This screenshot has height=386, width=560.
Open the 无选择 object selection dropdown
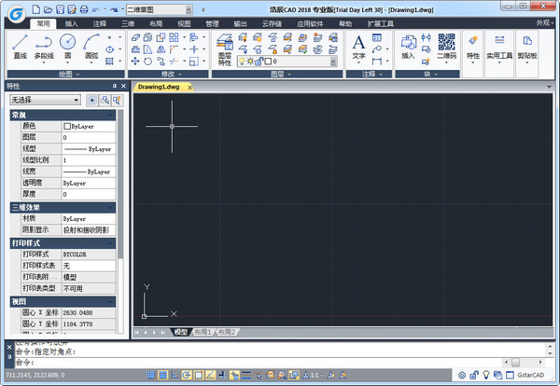coord(46,99)
